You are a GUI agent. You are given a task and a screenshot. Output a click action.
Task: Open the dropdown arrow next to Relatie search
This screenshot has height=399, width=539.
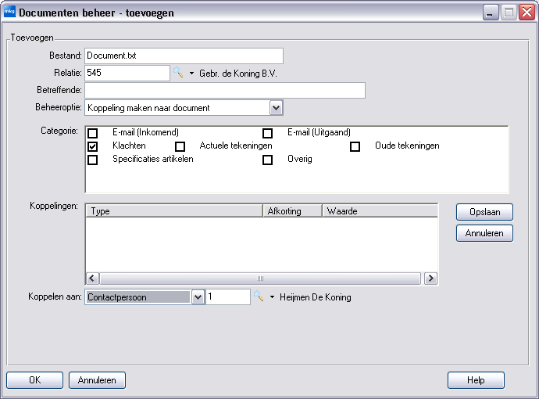point(192,73)
